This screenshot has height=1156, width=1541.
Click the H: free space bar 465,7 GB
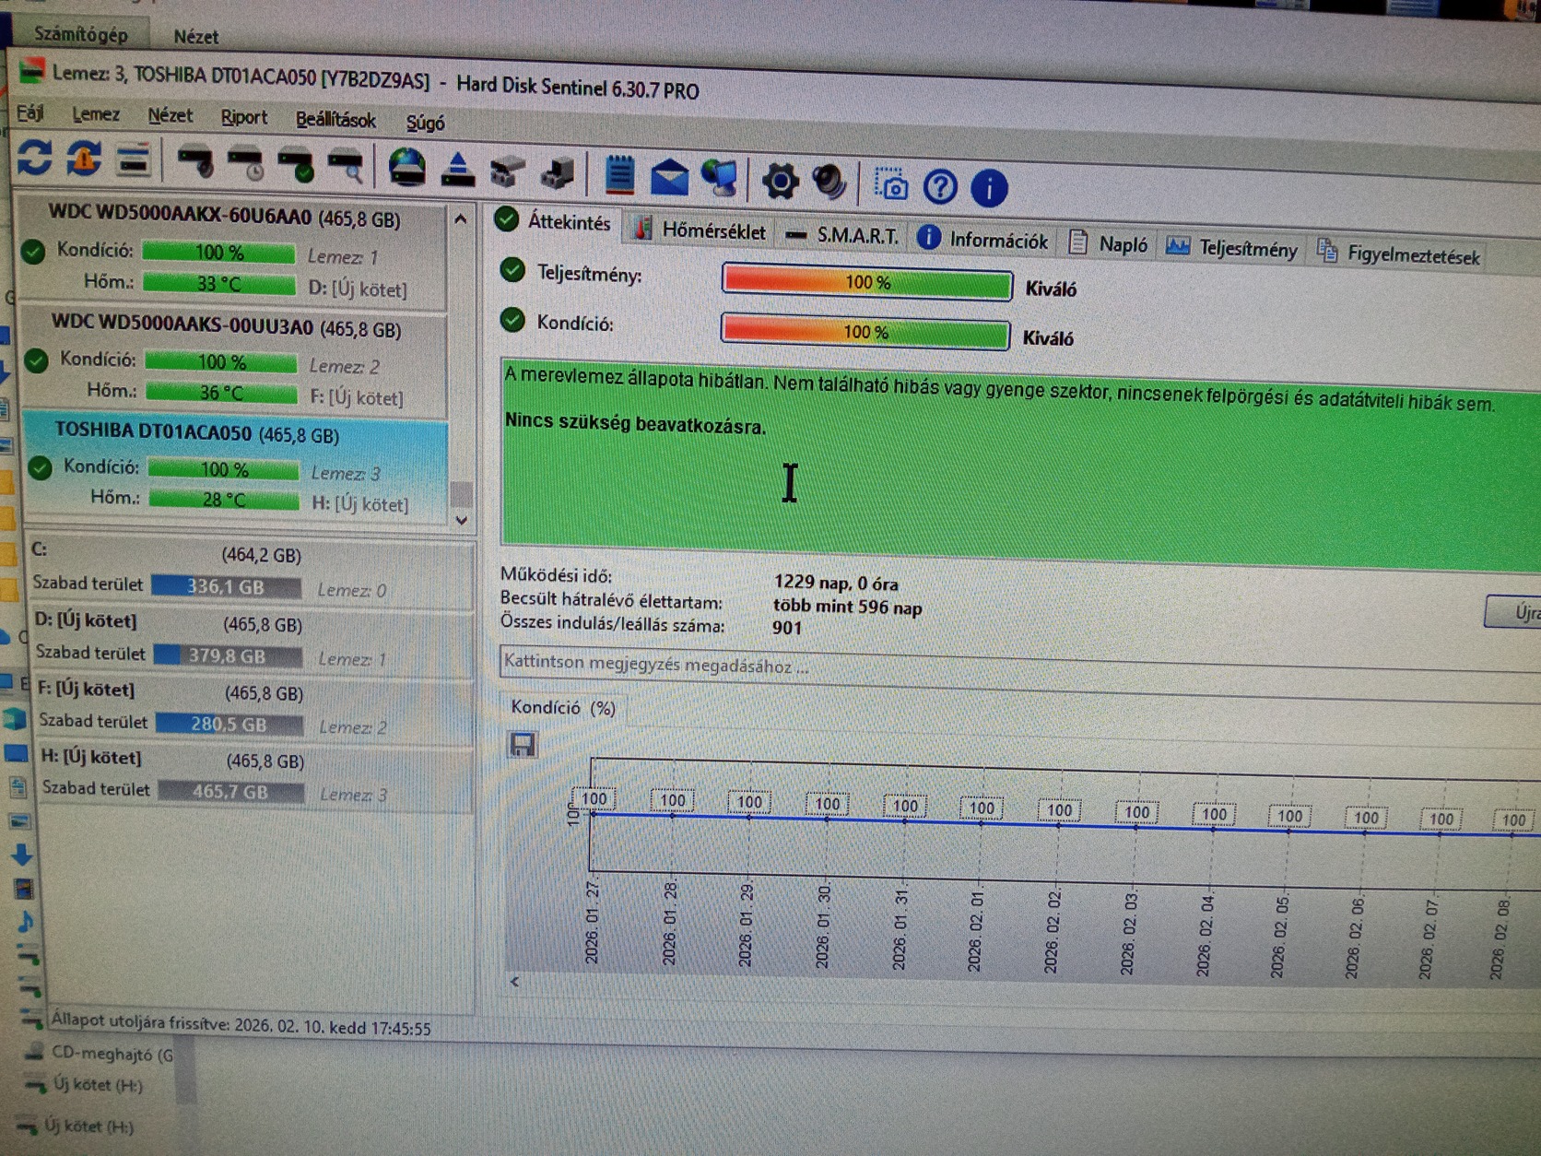pyautogui.click(x=230, y=791)
